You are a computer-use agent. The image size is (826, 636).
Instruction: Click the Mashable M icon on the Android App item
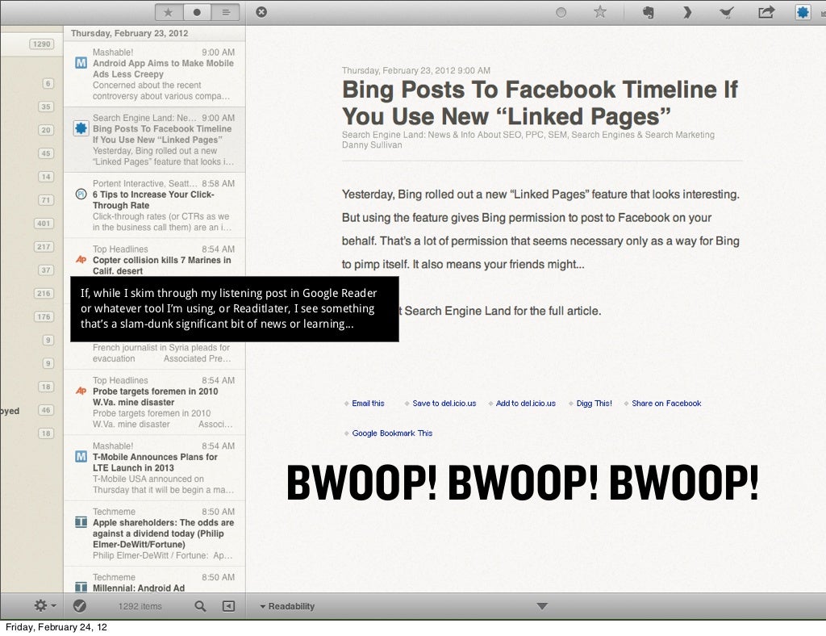(81, 63)
